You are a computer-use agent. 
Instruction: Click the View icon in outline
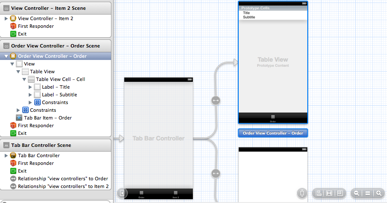[x=19, y=64]
